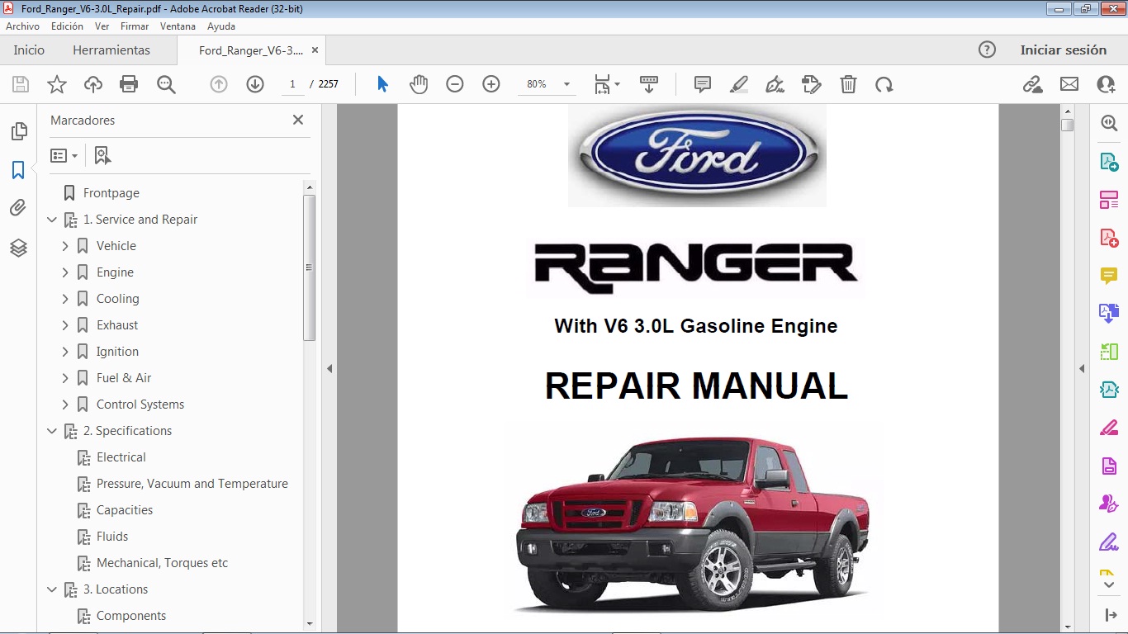The width and height of the screenshot is (1128, 634).
Task: Click the Delete annotation trash icon
Action: pyautogui.click(x=848, y=83)
